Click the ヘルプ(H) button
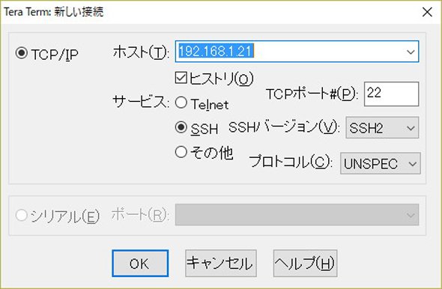Viewport: 442px width, 289px height. pyautogui.click(x=305, y=264)
